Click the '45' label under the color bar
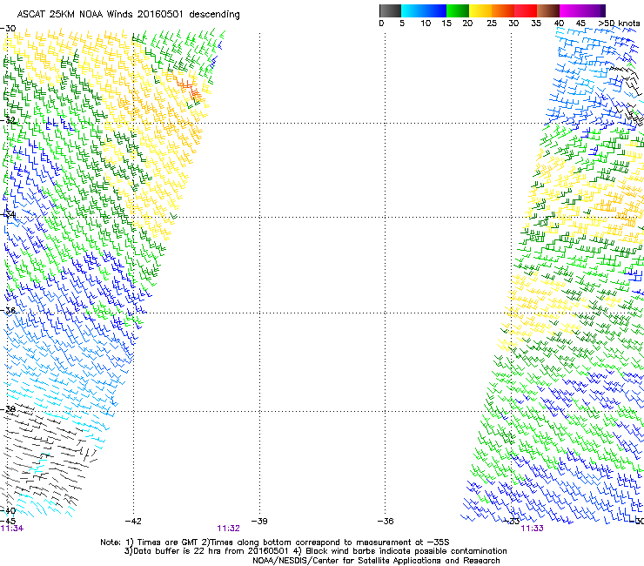644x566 pixels. pyautogui.click(x=580, y=24)
